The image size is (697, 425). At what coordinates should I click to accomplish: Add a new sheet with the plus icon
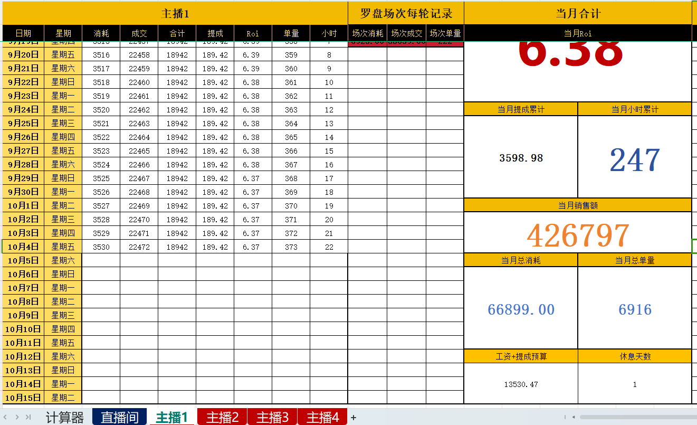(x=354, y=418)
